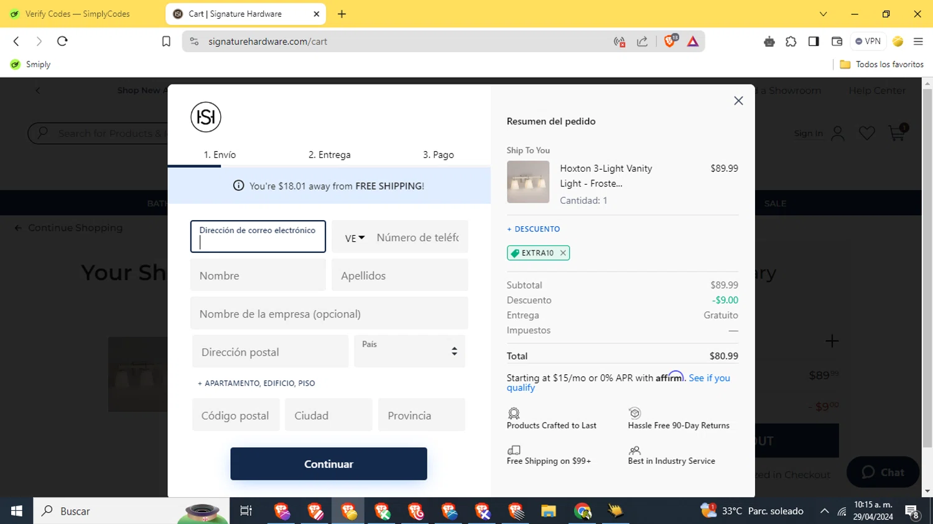Remove the EXTRA10 discount code

click(x=563, y=253)
